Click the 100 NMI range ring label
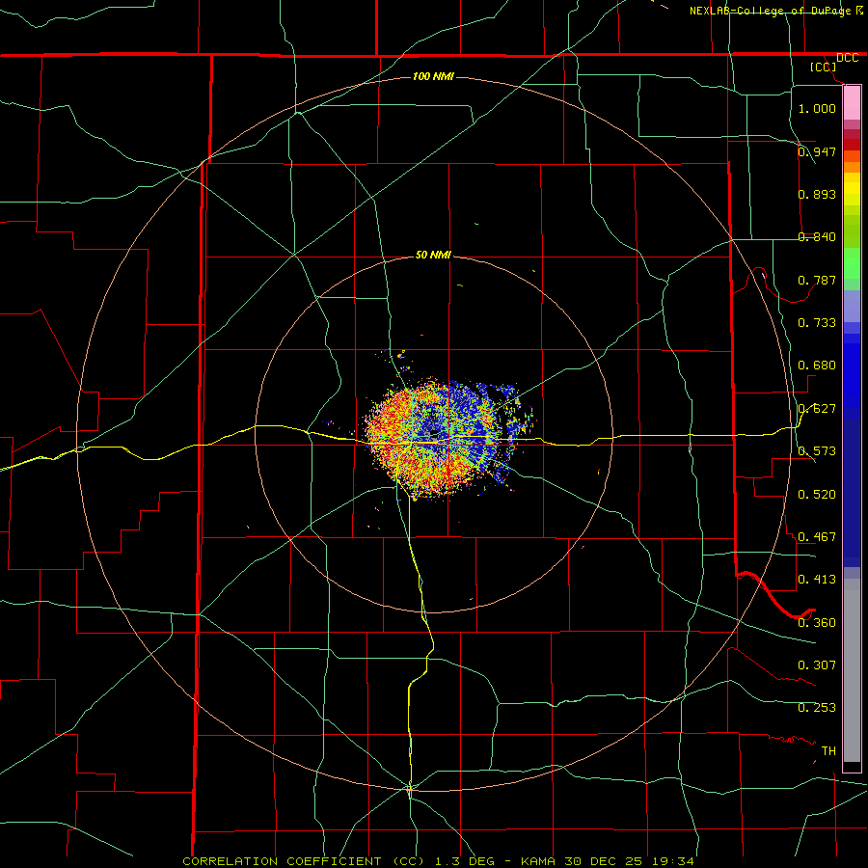The image size is (868, 868). [433, 76]
